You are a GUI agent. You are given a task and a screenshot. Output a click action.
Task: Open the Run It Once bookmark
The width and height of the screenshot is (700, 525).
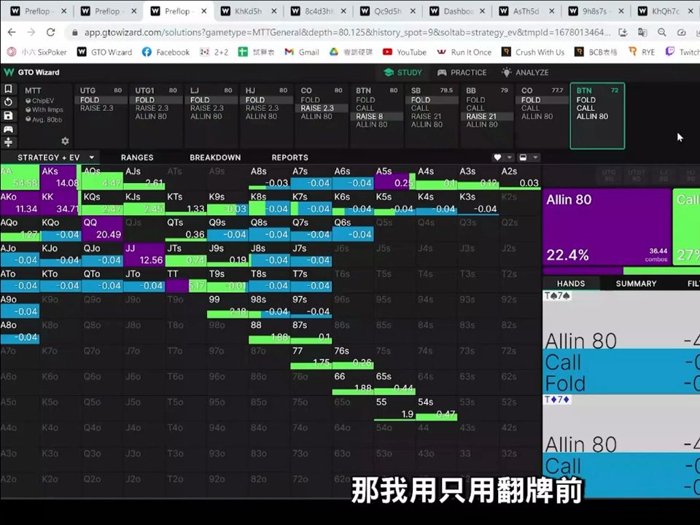coord(464,52)
